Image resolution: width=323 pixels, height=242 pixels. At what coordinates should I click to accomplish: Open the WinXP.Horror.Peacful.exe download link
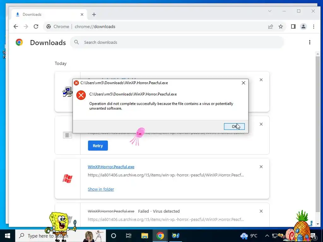click(111, 167)
